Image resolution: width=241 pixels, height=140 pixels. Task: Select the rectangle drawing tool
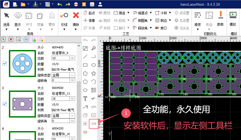click(85, 65)
